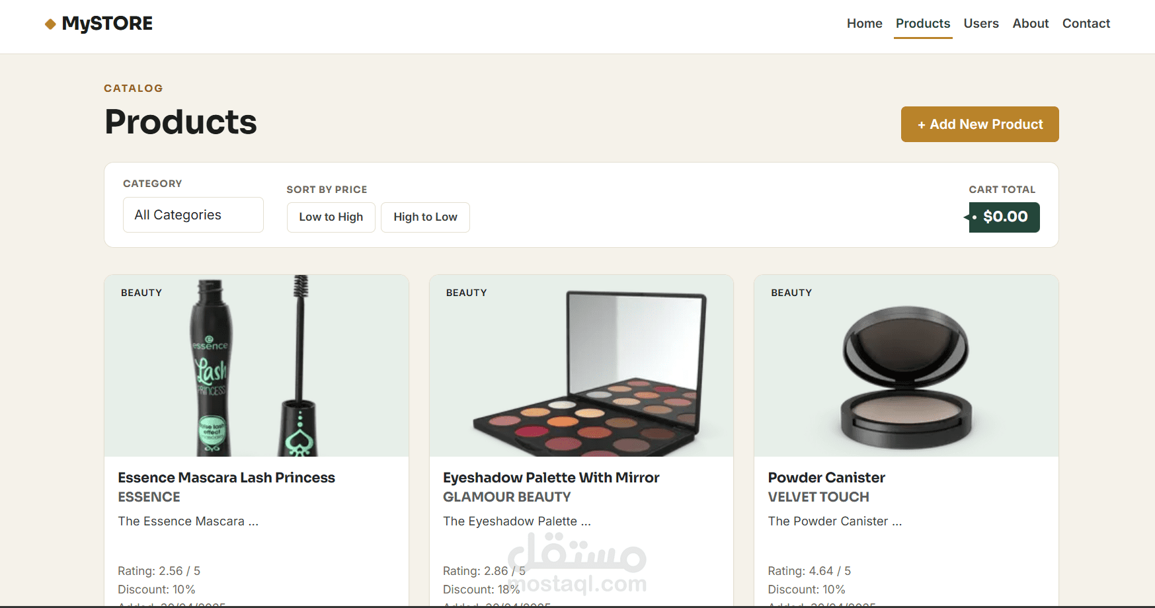Click the 'Rating: 4.64 / 5' text
This screenshot has width=1155, height=608.
[809, 571]
